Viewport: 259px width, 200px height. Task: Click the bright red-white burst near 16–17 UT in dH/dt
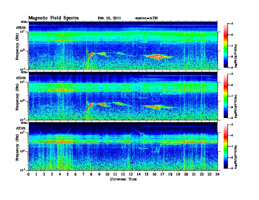point(158,57)
